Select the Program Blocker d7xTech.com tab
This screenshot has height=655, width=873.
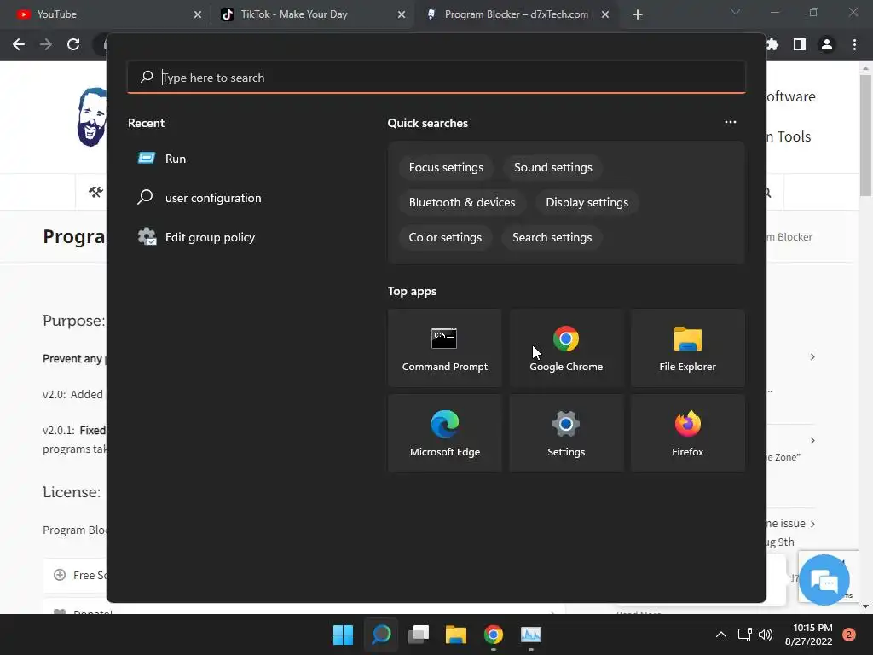516,14
